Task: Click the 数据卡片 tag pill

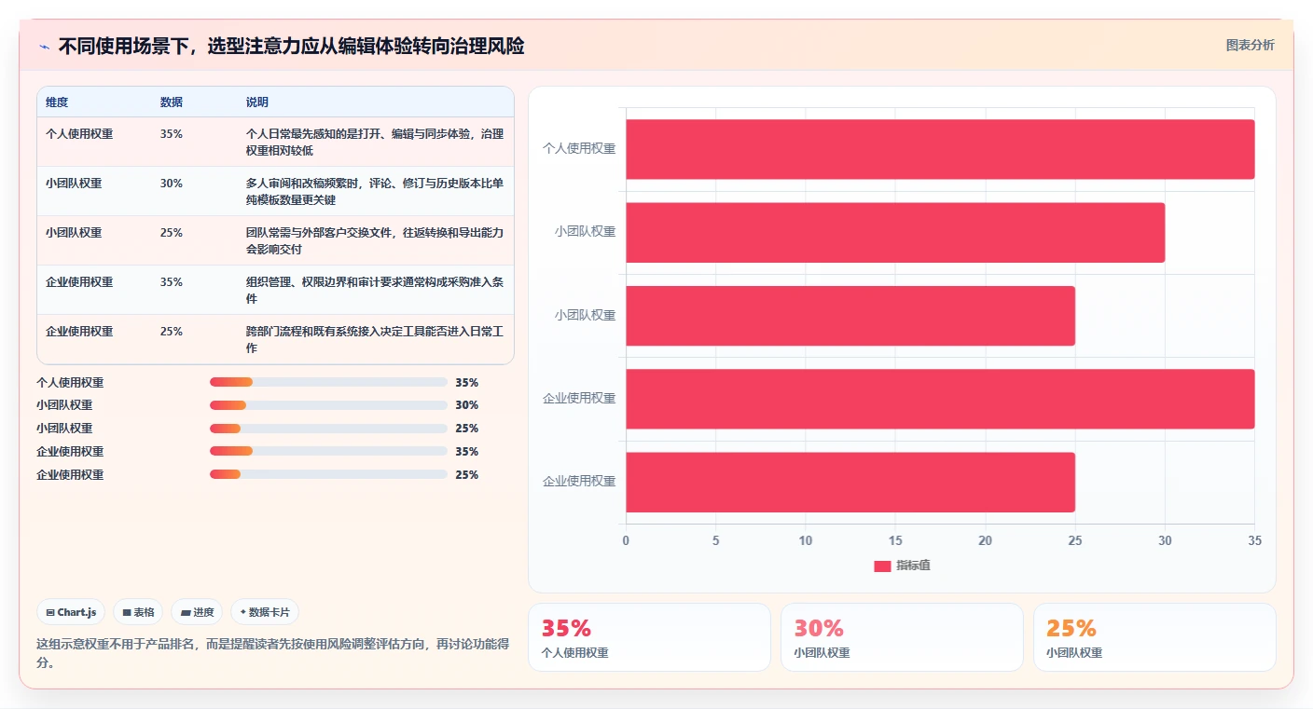Action: 265,612
